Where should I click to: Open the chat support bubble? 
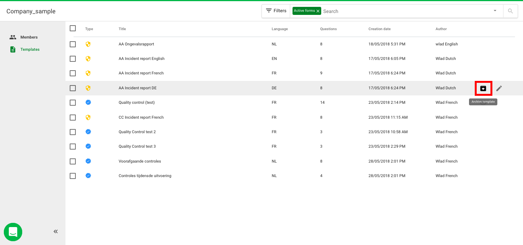13,232
